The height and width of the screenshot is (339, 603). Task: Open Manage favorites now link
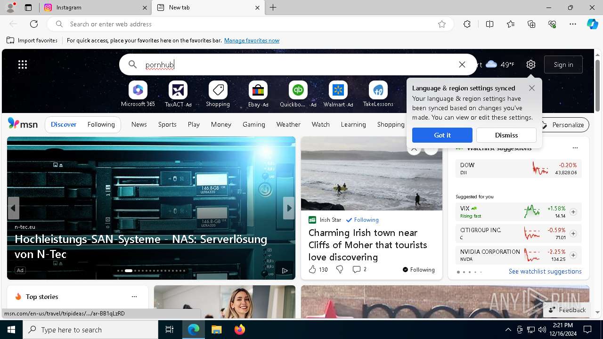252,40
